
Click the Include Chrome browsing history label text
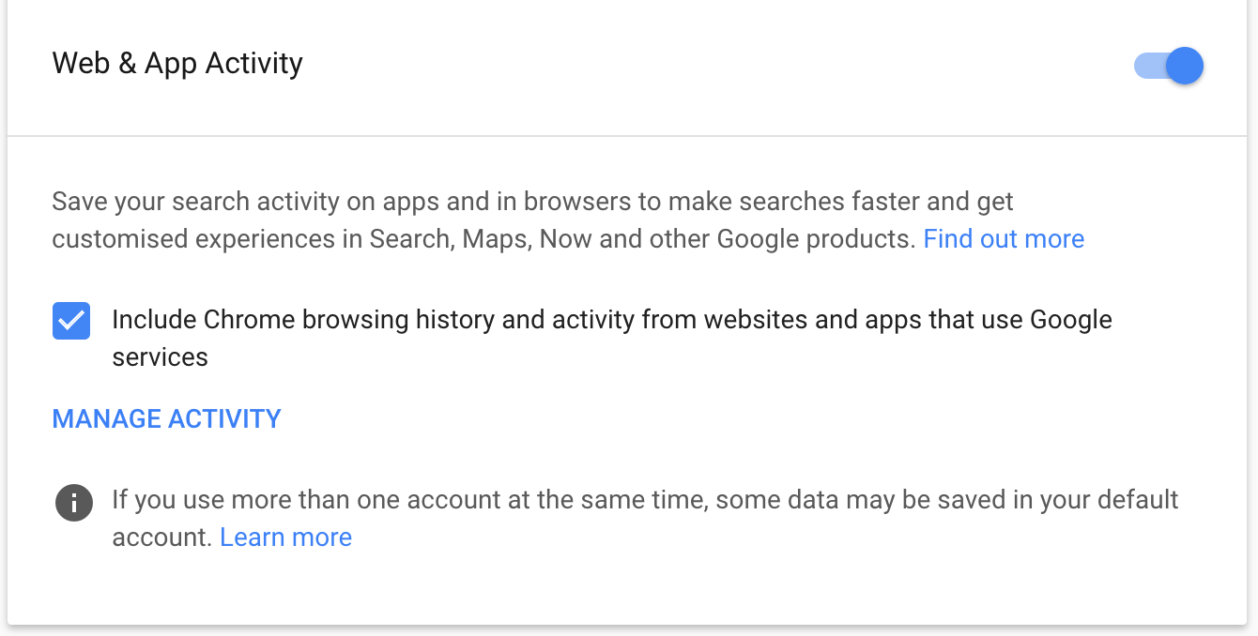pos(611,338)
